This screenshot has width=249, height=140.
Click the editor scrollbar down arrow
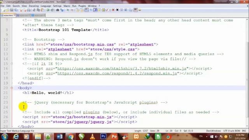click(247, 126)
